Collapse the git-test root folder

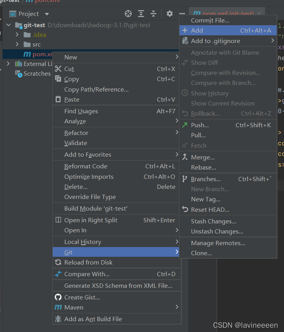9,25
